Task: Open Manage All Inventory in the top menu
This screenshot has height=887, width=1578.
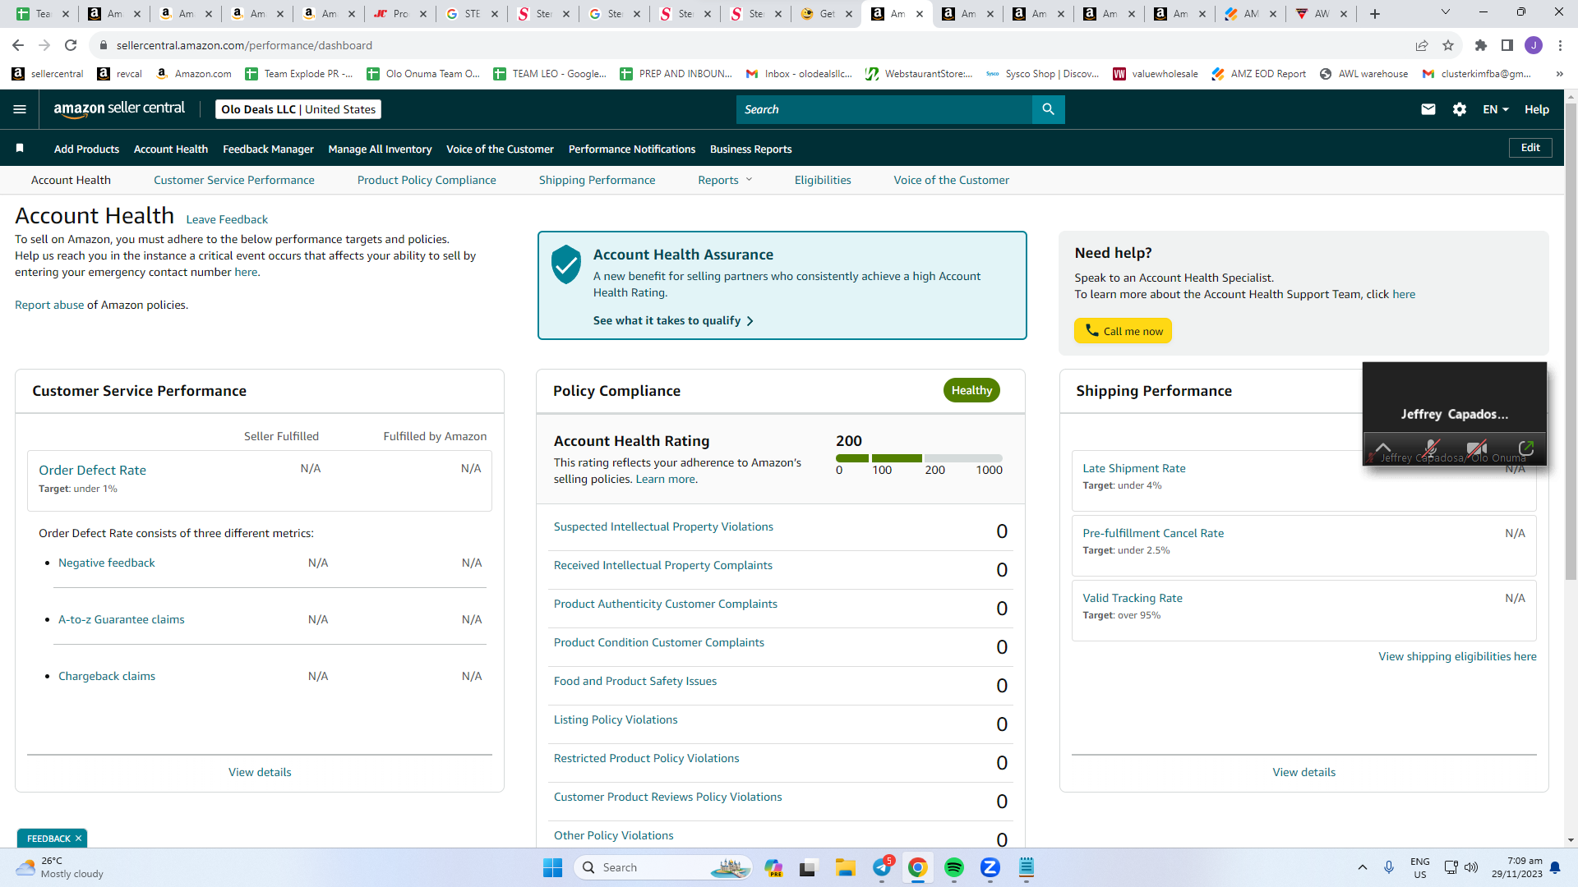Action: (380, 149)
